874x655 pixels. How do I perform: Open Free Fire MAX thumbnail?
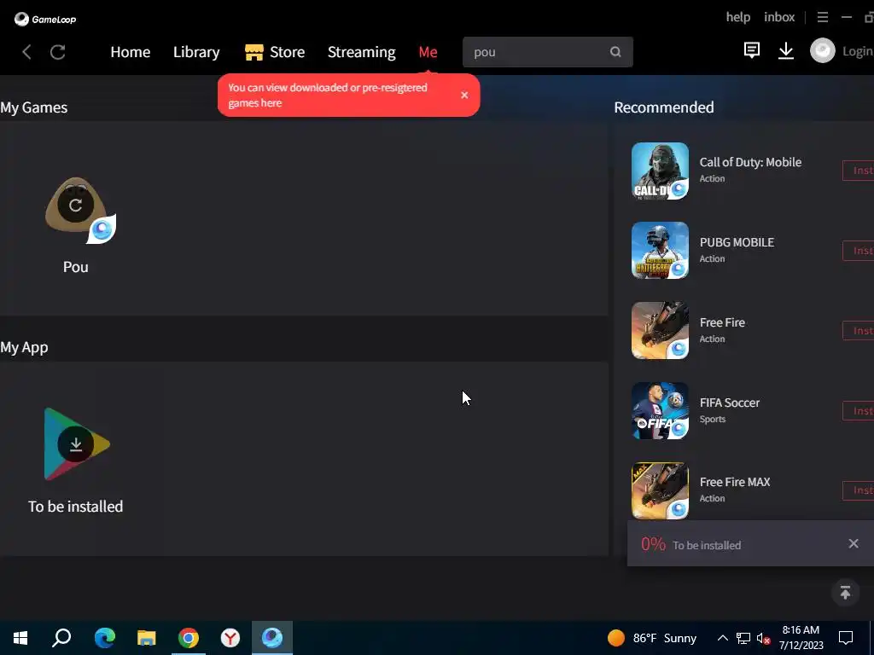[660, 490]
